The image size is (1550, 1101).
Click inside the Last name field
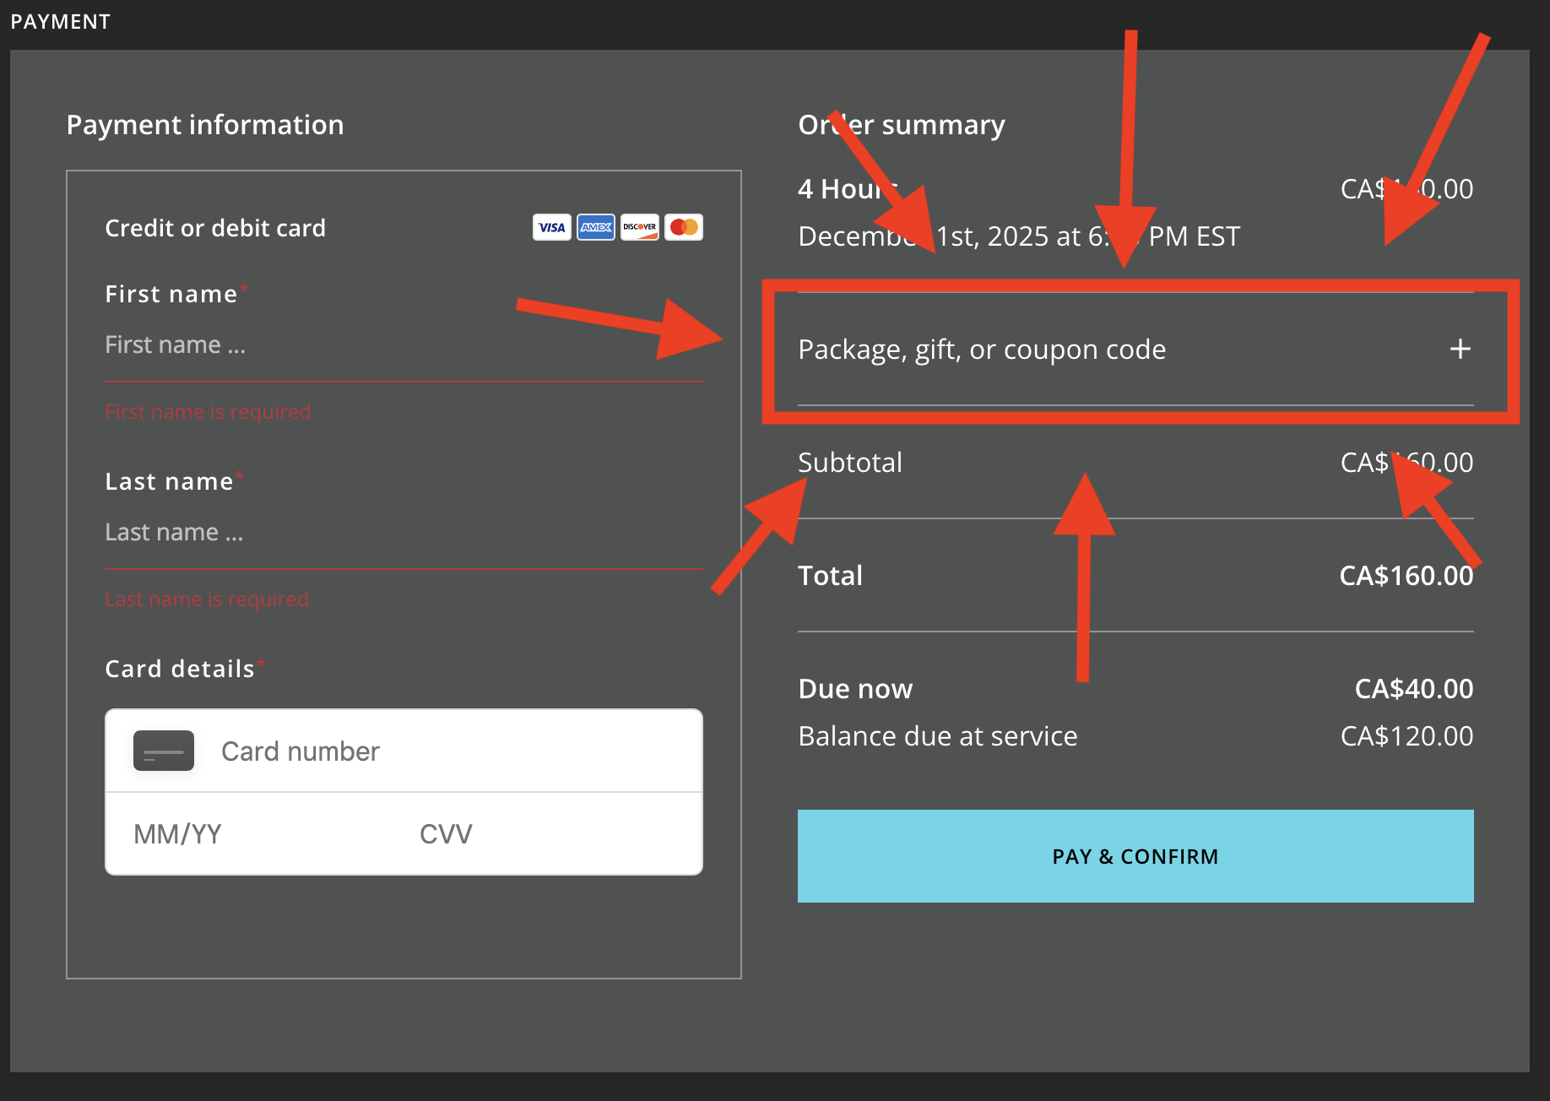coord(338,532)
